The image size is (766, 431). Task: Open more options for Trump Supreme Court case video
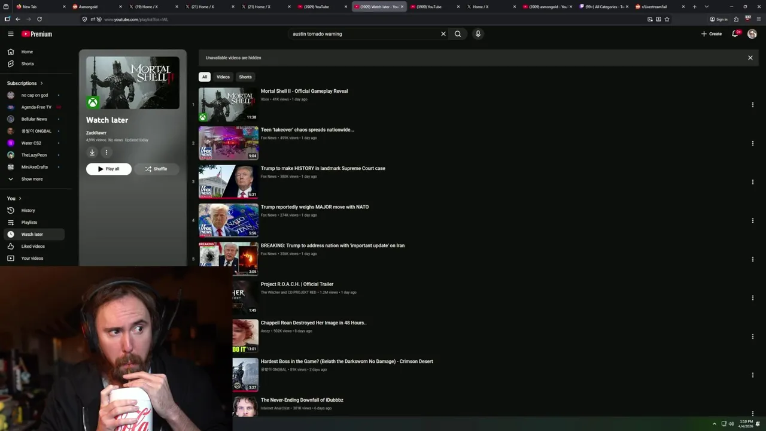[x=752, y=182]
